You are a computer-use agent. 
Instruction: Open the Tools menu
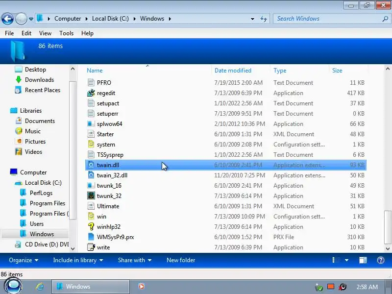[x=66, y=33]
